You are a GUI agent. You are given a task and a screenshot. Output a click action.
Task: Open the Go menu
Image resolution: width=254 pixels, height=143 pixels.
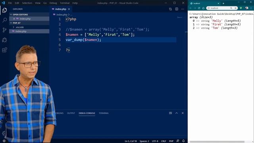click(x=45, y=3)
